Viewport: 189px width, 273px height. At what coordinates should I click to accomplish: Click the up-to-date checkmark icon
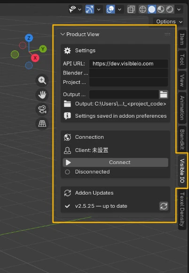pyautogui.click(x=68, y=206)
